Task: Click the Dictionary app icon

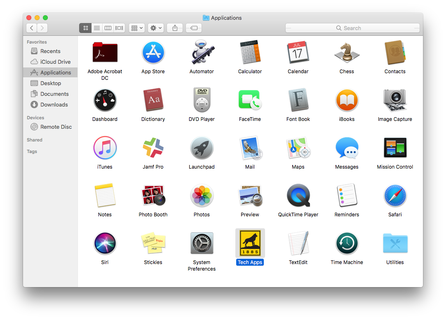Action: 153,100
